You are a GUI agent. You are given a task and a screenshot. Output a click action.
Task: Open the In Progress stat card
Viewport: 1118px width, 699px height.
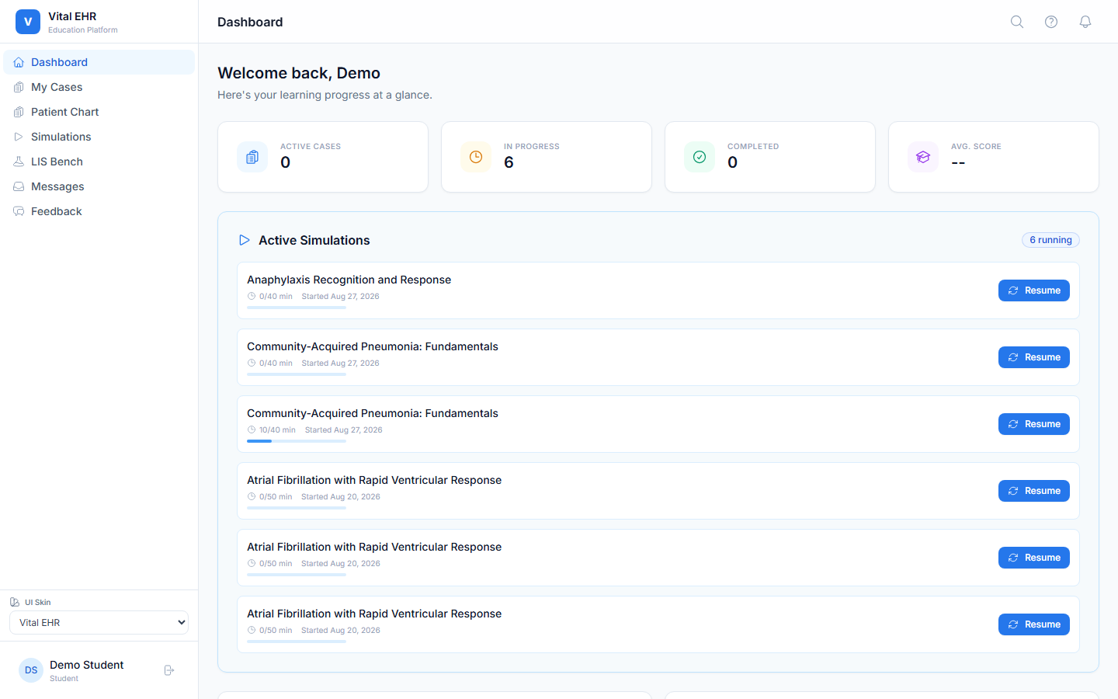(x=547, y=157)
